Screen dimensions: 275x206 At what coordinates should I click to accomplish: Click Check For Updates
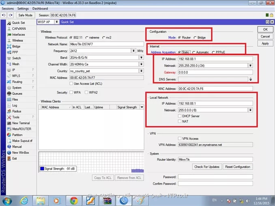point(207,167)
